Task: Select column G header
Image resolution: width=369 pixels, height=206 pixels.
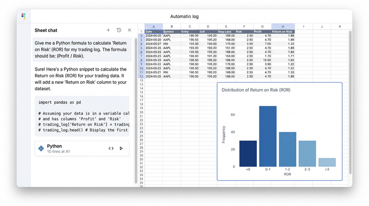Action: 263,26
